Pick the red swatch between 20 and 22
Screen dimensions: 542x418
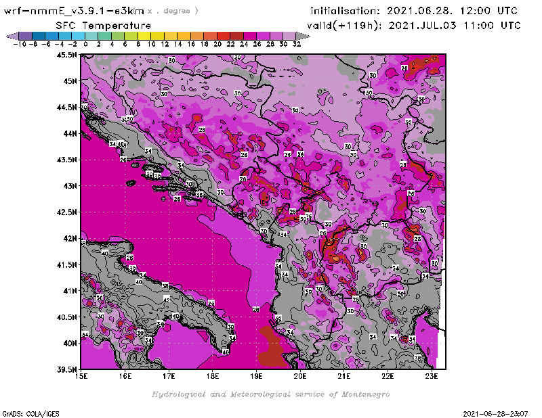tap(224, 36)
